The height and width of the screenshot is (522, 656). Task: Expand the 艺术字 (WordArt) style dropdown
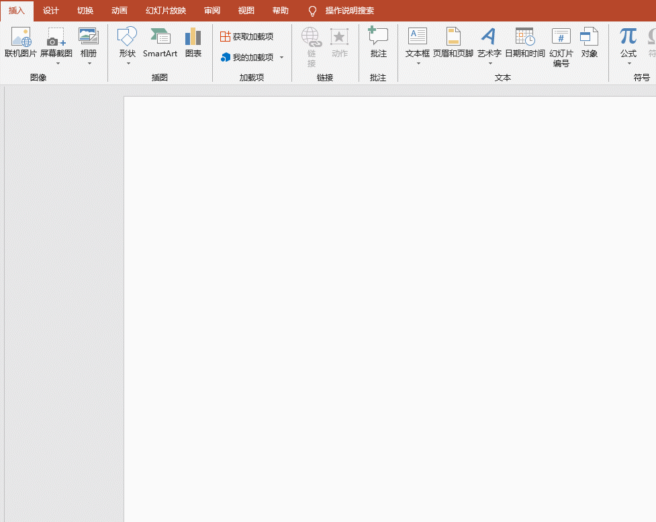489,63
